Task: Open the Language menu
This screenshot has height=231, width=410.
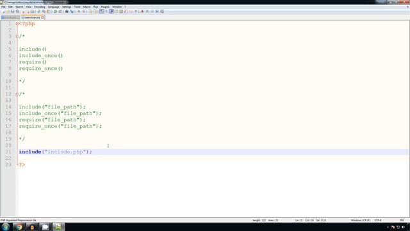Action: tap(54, 7)
